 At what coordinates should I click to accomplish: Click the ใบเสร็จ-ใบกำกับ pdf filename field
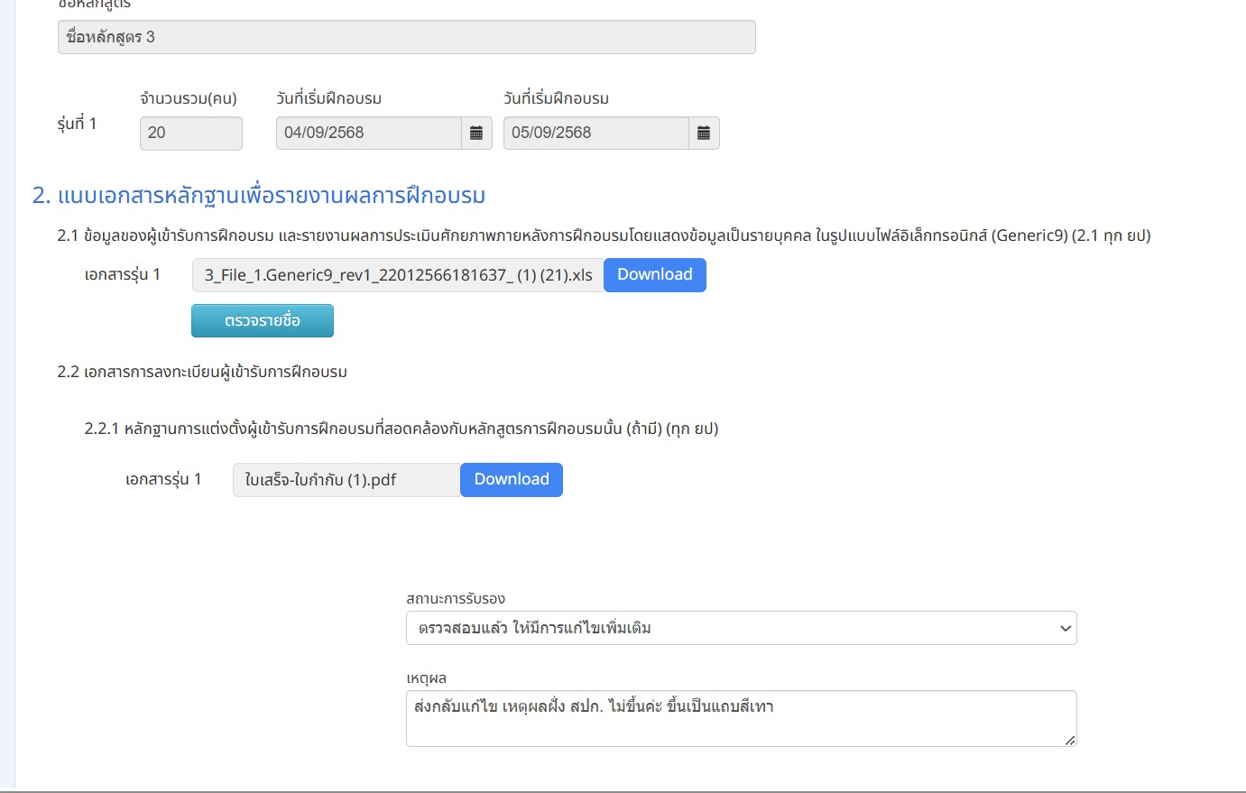tap(346, 480)
